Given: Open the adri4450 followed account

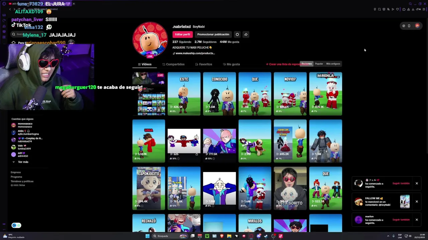Looking at the screenshot, I should coord(20,155).
